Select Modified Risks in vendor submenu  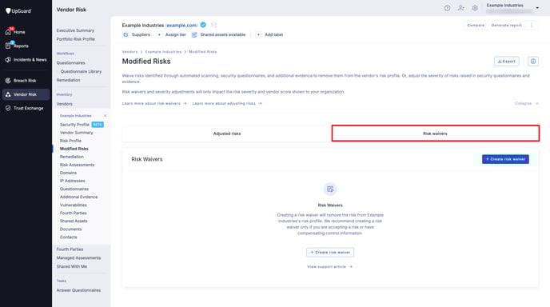pyautogui.click(x=74, y=149)
